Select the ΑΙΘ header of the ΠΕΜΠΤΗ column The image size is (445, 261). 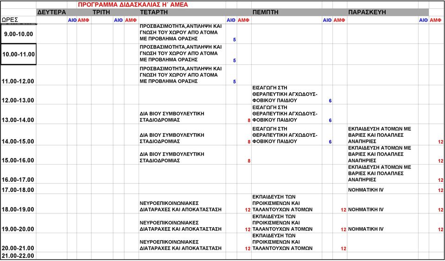pyautogui.click(x=327, y=20)
